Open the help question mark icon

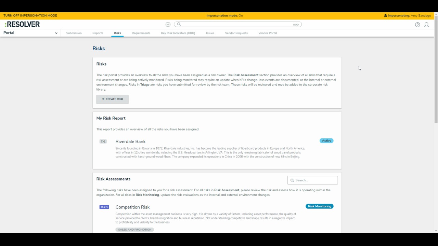417,25
